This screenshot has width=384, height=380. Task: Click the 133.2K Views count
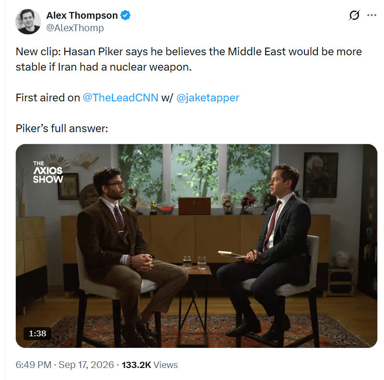click(x=150, y=365)
